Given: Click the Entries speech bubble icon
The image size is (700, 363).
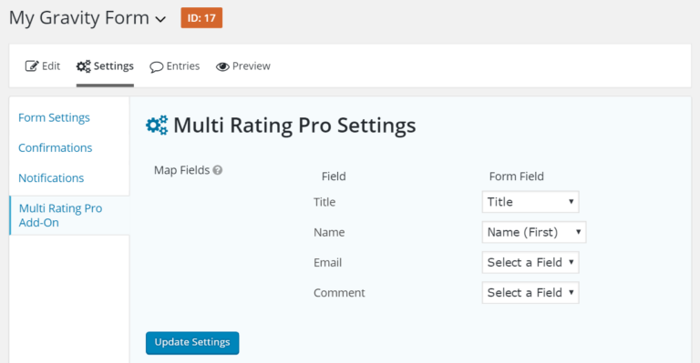Looking at the screenshot, I should [x=156, y=66].
